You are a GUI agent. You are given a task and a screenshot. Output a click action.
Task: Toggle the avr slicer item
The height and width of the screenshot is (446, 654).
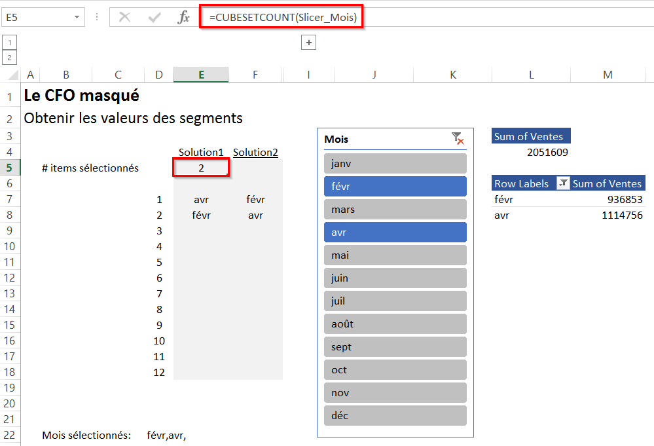pyautogui.click(x=395, y=232)
